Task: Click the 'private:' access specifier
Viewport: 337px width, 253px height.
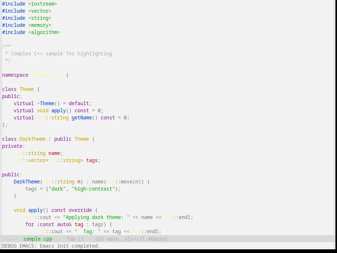Action: click(13, 146)
